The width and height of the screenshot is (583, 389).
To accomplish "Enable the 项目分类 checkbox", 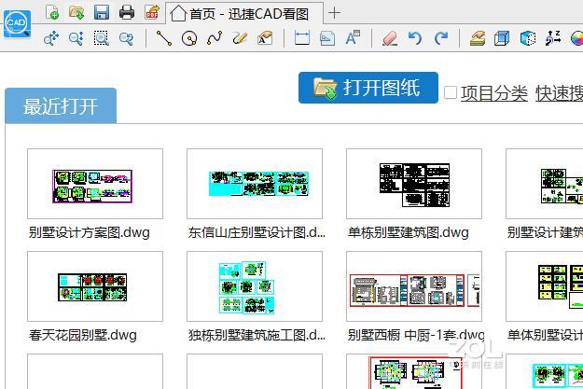I will click(x=451, y=92).
